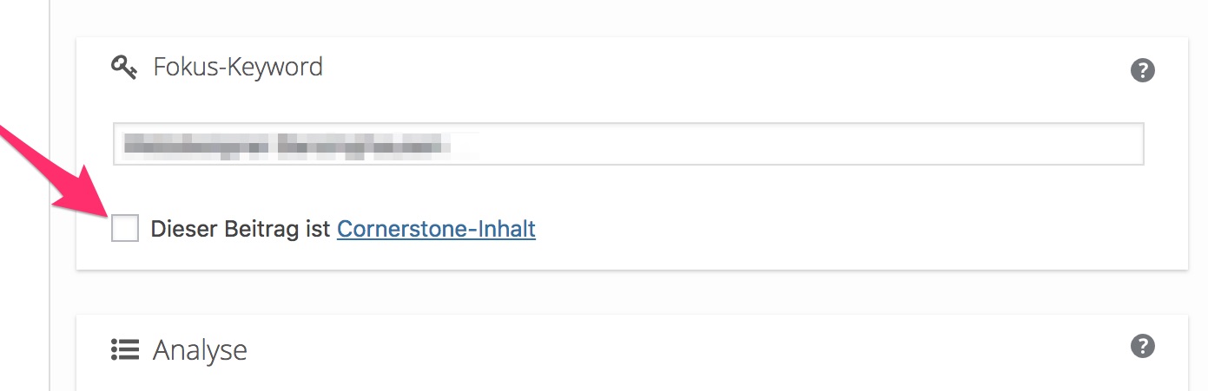Screen dimensions: 1208x391
Task: Enable the Cornerstone-Inhalt checkbox
Action: click(x=125, y=229)
